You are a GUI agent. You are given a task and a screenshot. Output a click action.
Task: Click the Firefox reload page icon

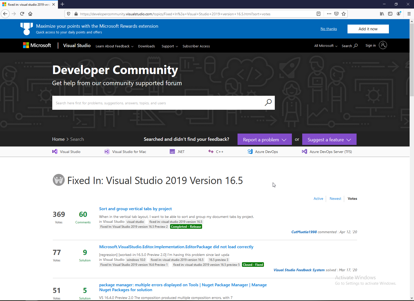tap(22, 14)
